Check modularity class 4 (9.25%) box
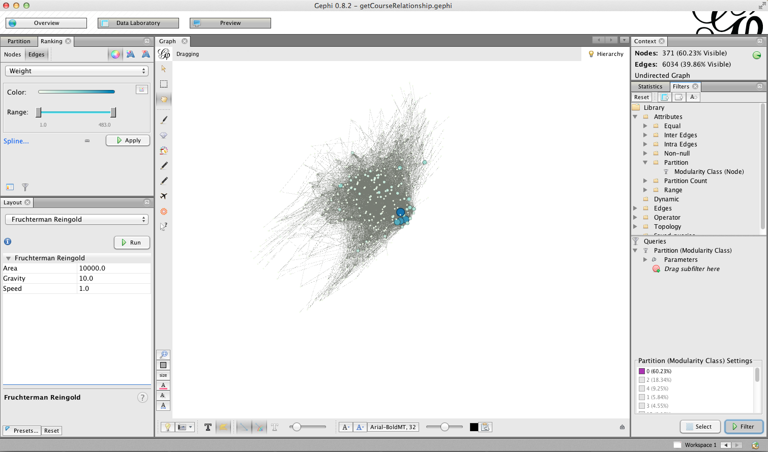768x452 pixels. click(642, 388)
